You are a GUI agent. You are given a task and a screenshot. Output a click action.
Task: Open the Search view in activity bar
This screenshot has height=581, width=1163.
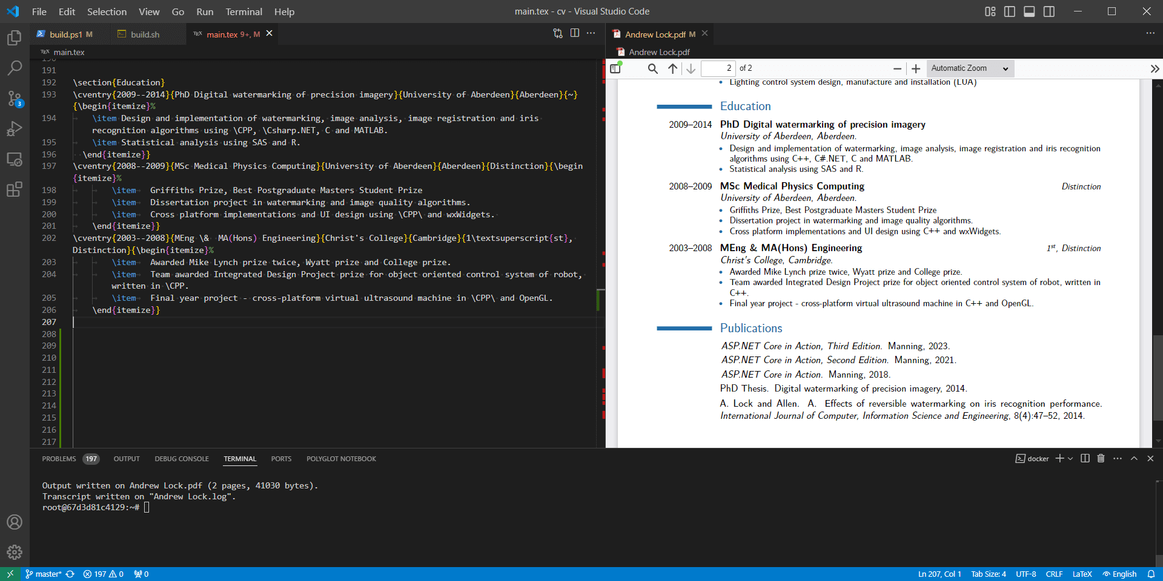coord(15,68)
